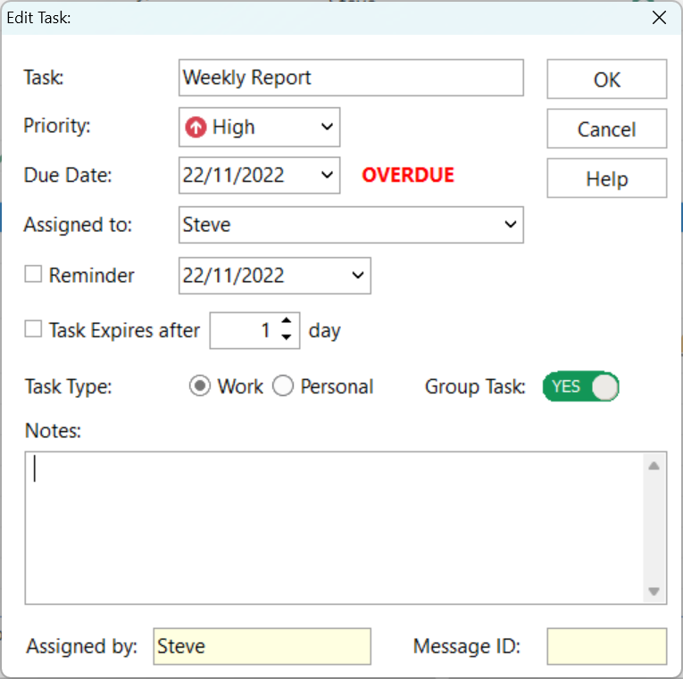This screenshot has width=683, height=679.
Task: Click the Message ID field
Action: tap(607, 646)
